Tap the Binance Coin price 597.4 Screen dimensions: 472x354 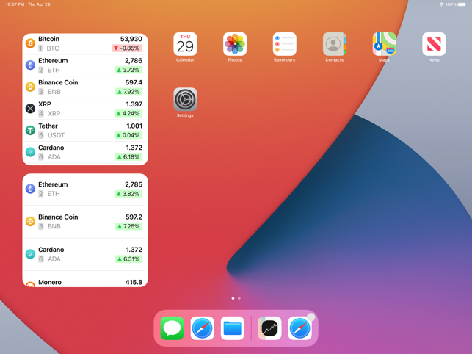pyautogui.click(x=134, y=82)
